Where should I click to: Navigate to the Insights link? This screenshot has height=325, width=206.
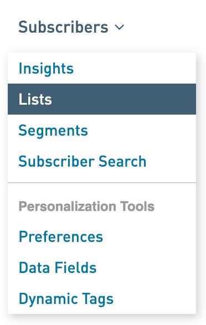[x=46, y=68]
